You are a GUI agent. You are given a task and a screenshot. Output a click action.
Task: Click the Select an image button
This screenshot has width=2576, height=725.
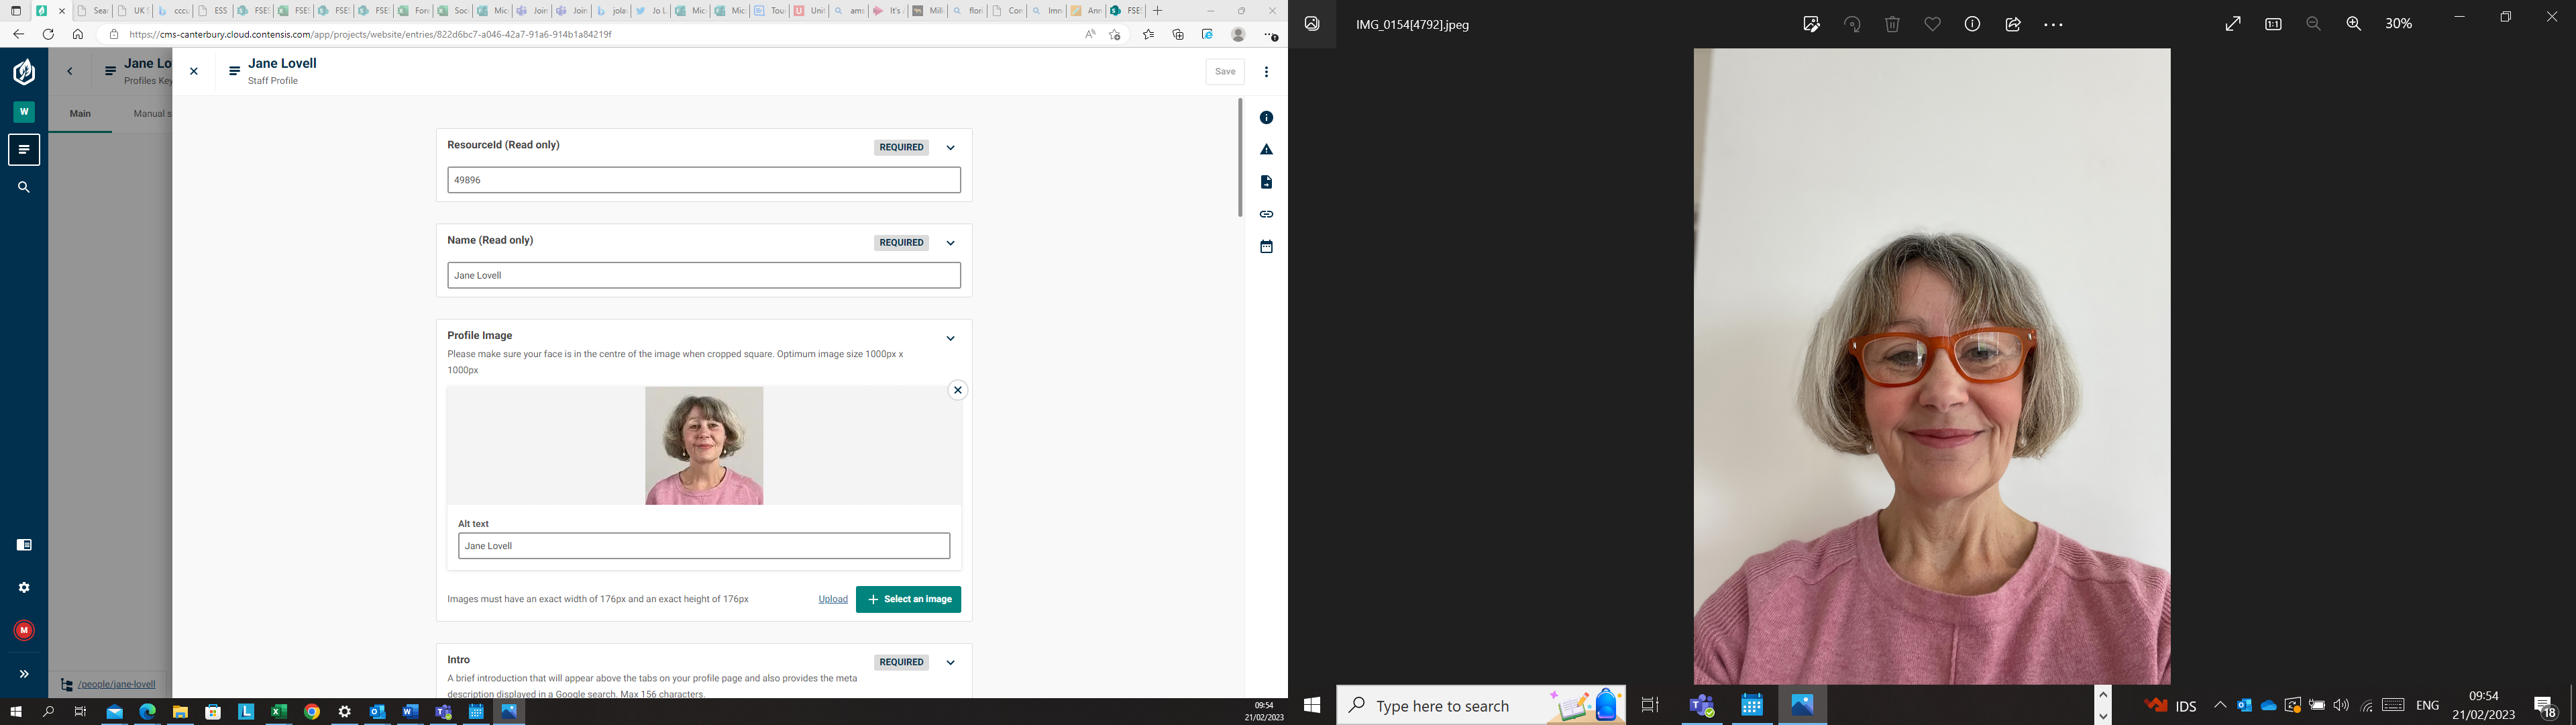click(x=908, y=599)
